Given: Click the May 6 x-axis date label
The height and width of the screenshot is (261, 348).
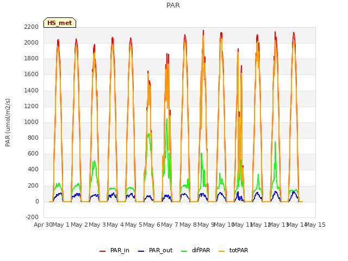Looking at the screenshot, I should tap(152, 225).
